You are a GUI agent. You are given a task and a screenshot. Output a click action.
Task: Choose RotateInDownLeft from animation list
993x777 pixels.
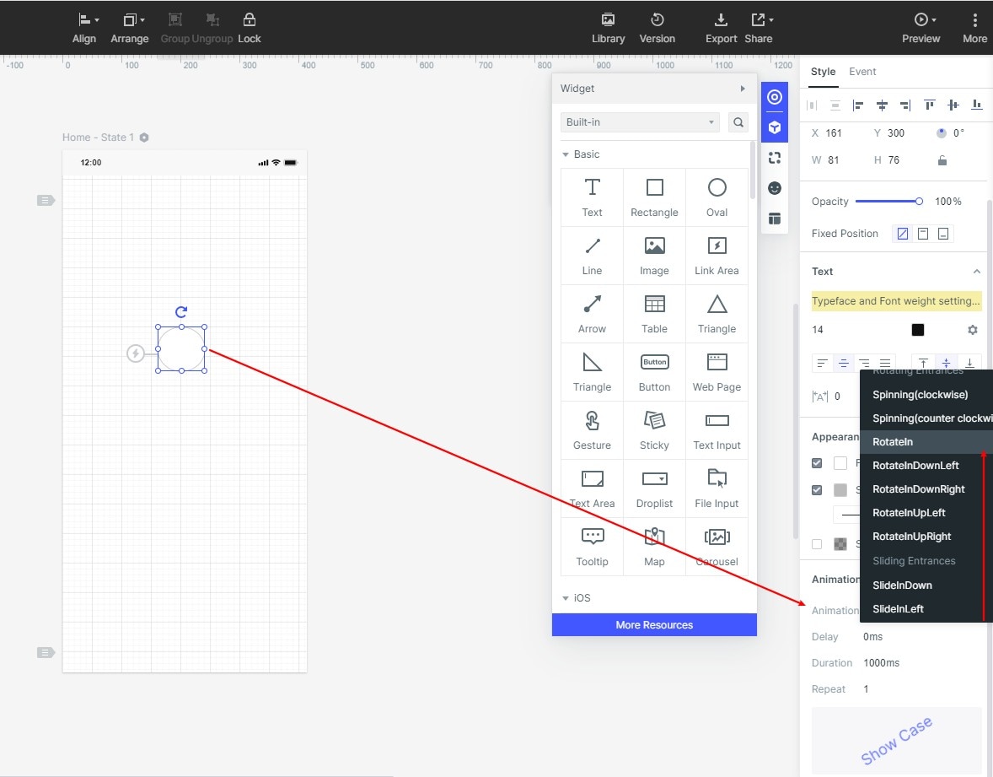(x=915, y=465)
